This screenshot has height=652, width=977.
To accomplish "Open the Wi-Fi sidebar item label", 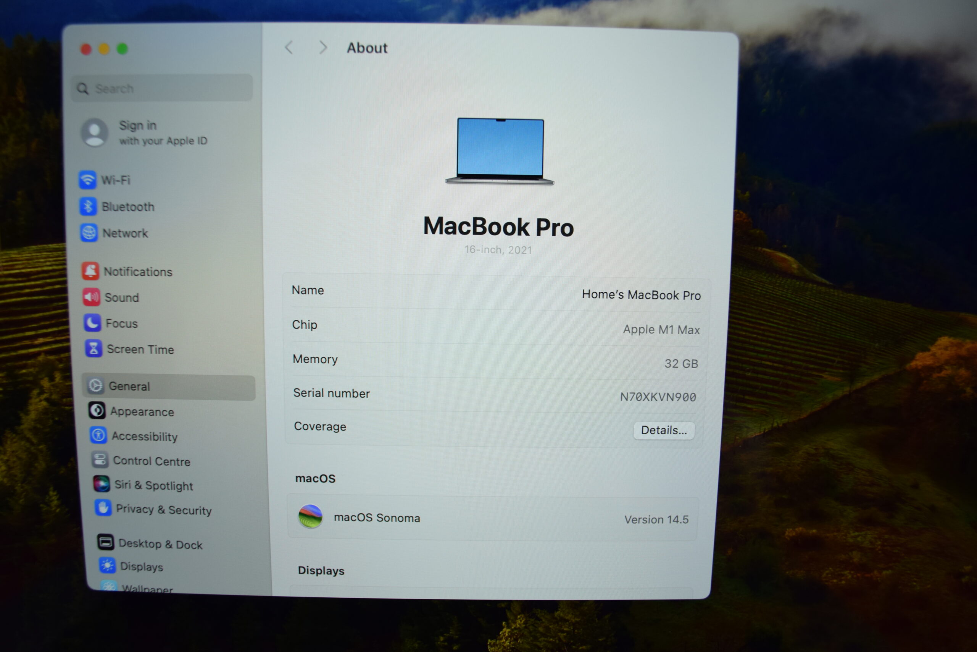I will point(116,180).
